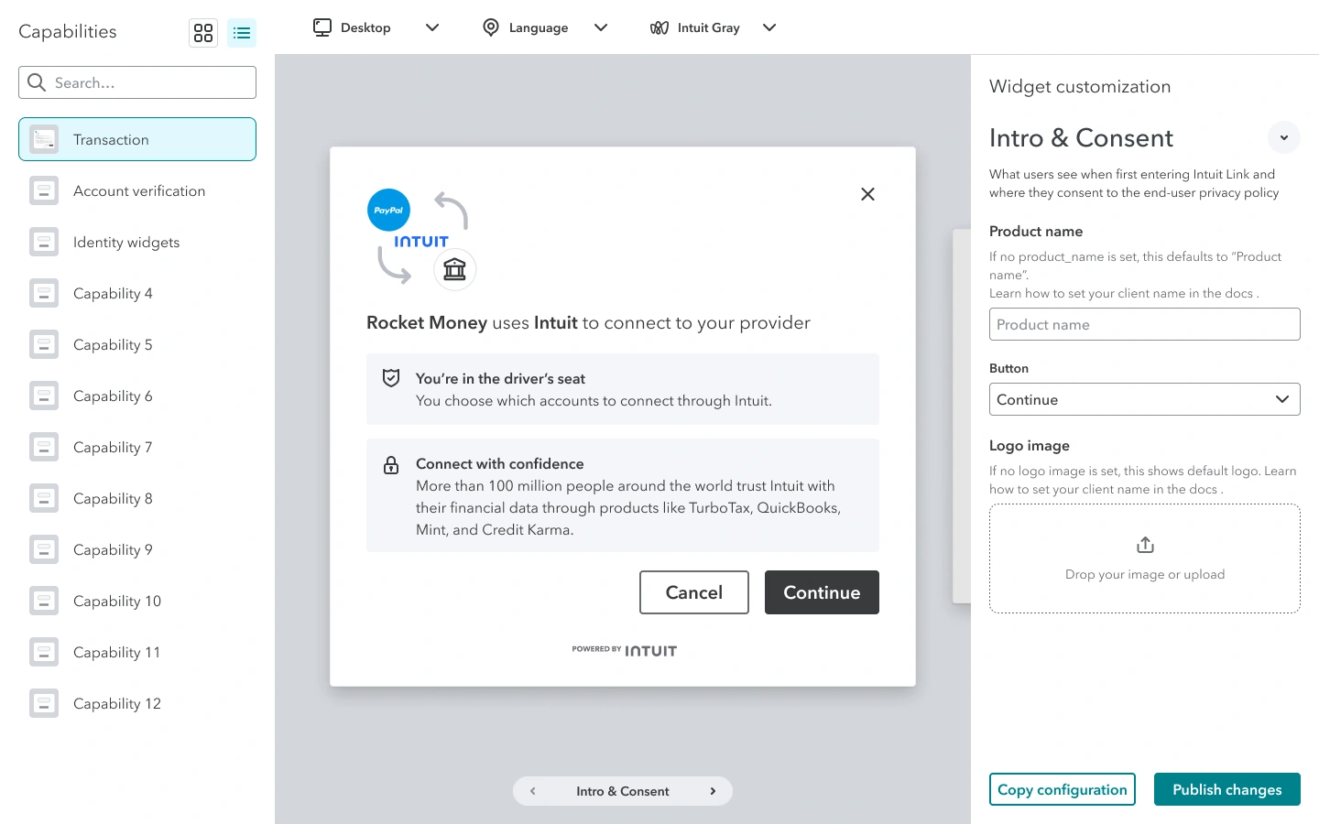This screenshot has width=1319, height=824.
Task: Click the Capability 6 row icon
Action: tap(44, 396)
